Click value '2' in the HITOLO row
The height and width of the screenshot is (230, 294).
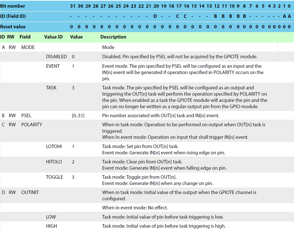pos(73,161)
